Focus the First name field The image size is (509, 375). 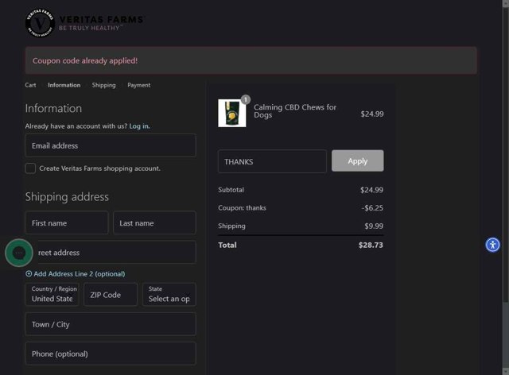click(x=67, y=223)
